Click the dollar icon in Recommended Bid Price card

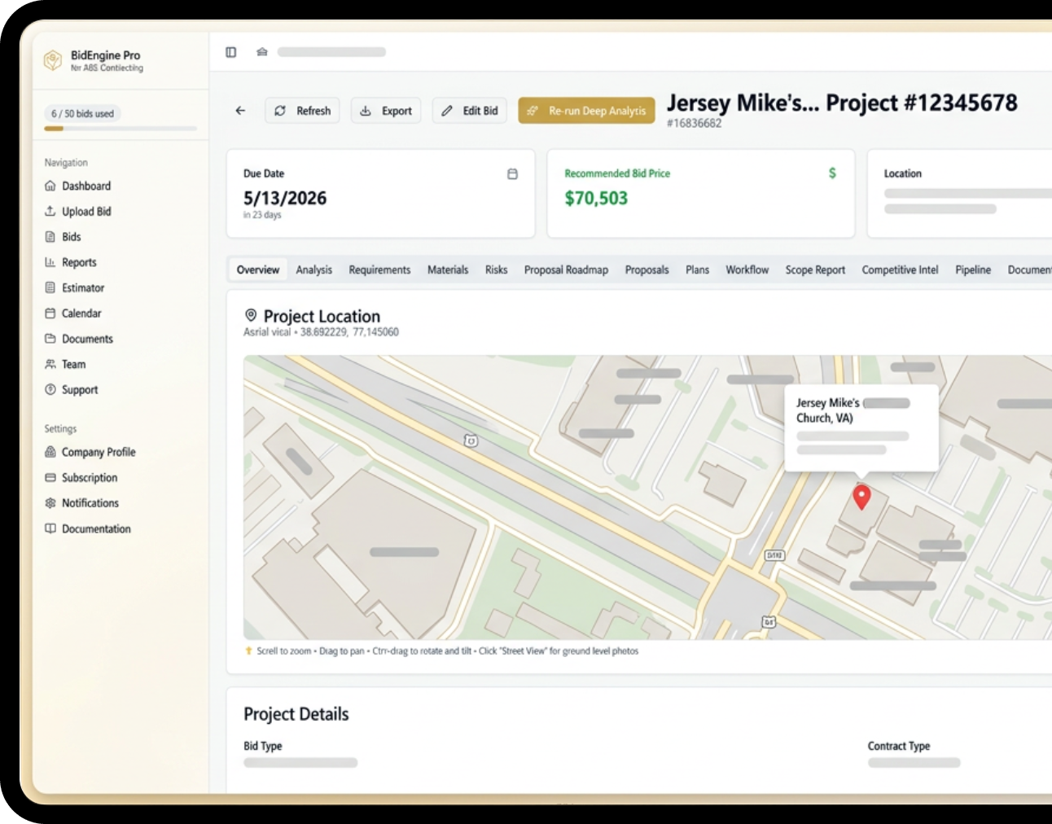click(832, 173)
